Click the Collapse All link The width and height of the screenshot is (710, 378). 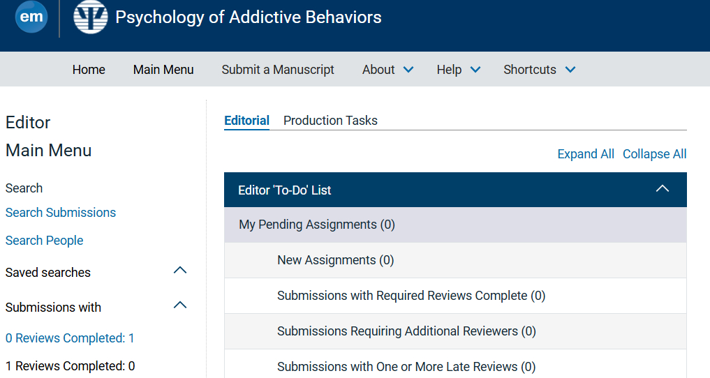point(654,154)
